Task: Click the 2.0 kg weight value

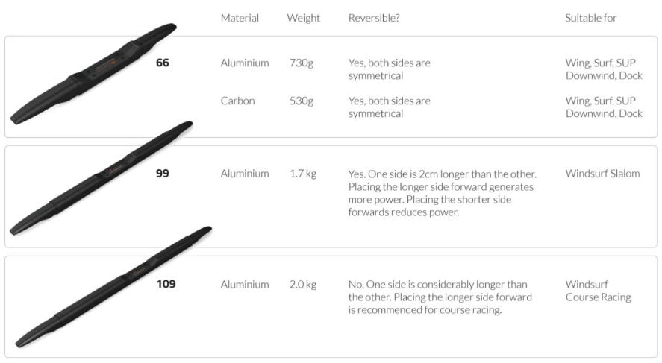Action: tap(303, 284)
